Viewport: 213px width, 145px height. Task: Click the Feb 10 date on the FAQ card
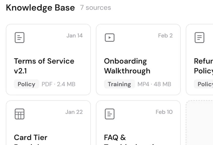[164, 112]
